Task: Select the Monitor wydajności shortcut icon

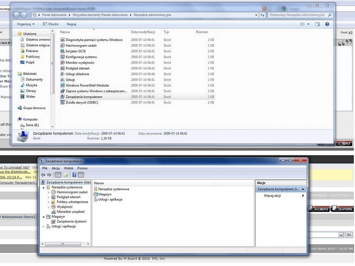Action: [x=63, y=63]
